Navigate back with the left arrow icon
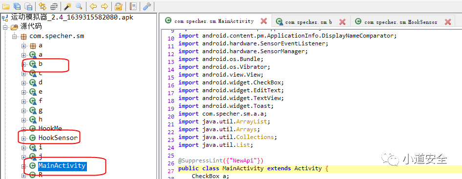The image size is (462, 179). point(93,6)
